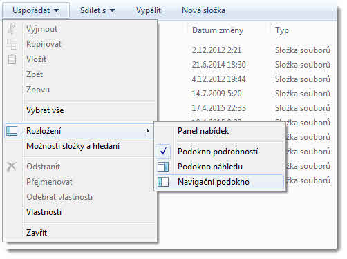Toggle the Podokno podrobností checkmark
The height and width of the screenshot is (259, 347).
[163, 152]
